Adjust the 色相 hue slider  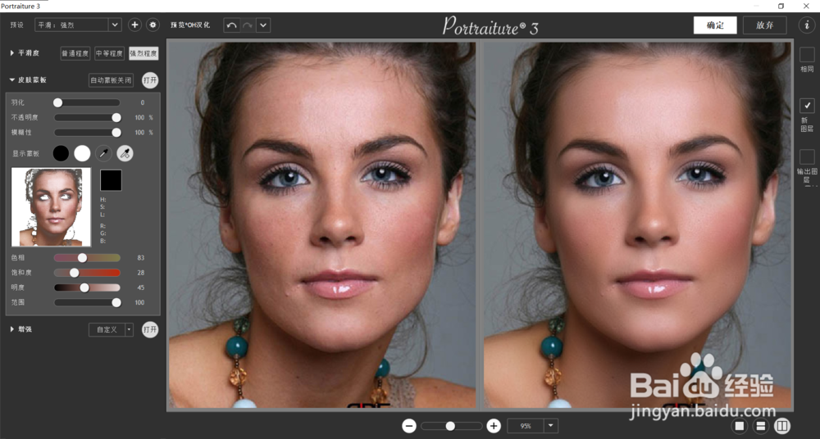click(x=87, y=258)
